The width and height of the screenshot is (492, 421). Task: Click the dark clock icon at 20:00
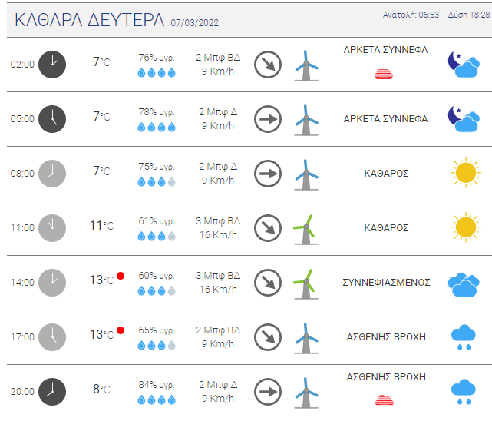[52, 391]
